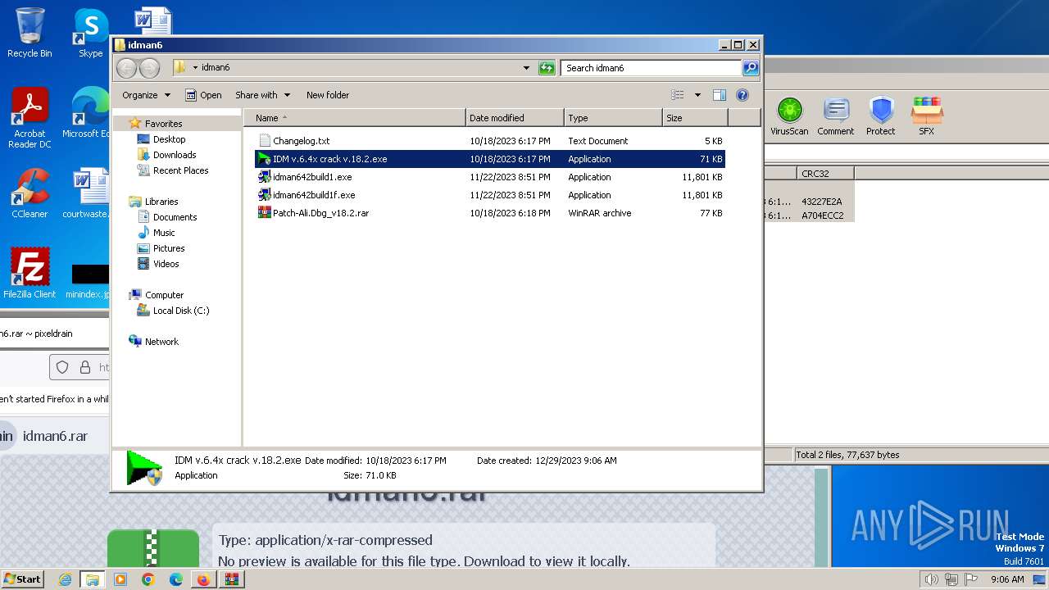This screenshot has height=590, width=1049.
Task: Open Google Chrome from the taskbar
Action: click(x=148, y=579)
